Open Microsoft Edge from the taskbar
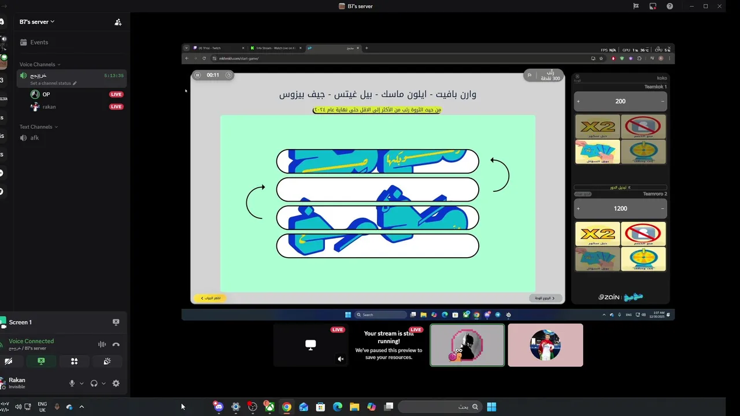 (338, 407)
